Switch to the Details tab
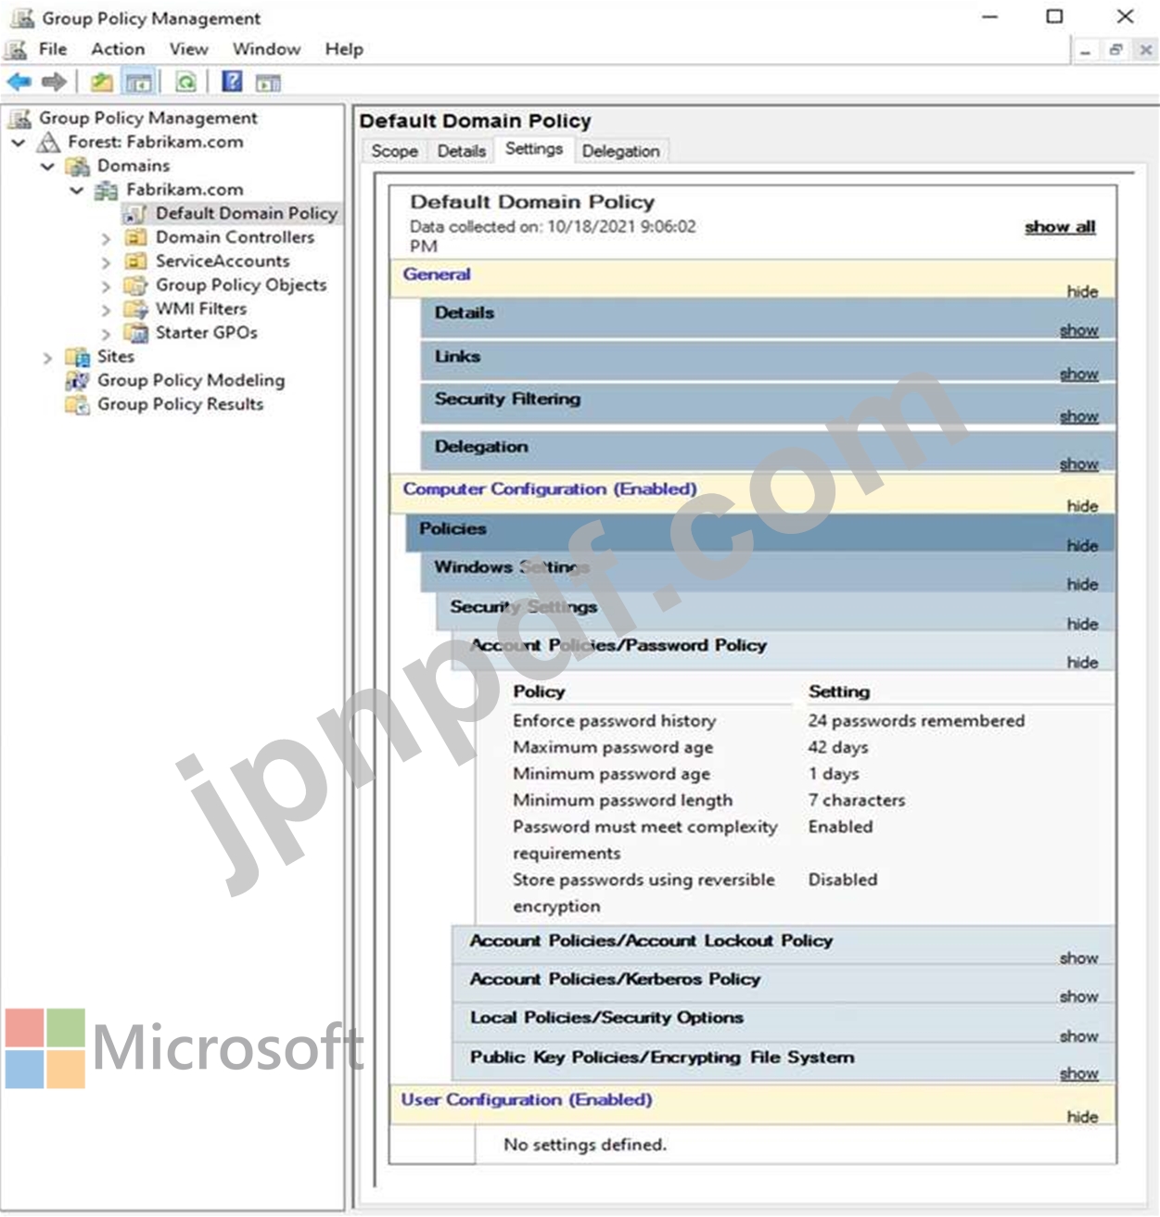 click(461, 151)
